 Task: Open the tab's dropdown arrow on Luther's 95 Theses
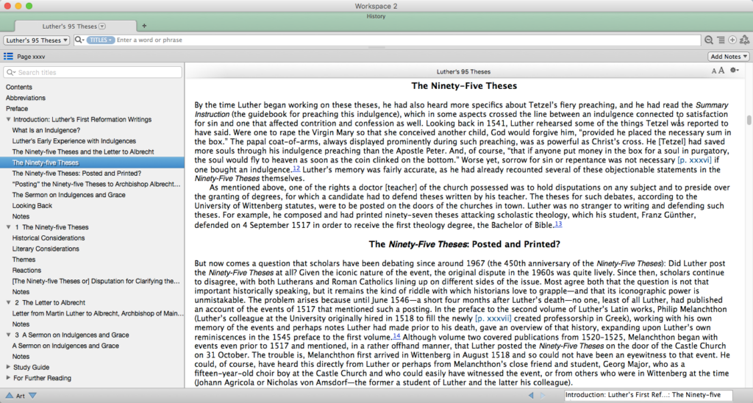102,26
